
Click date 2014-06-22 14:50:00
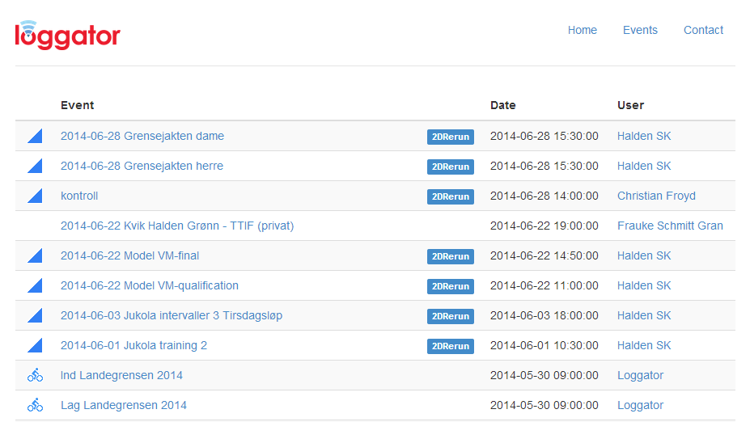point(544,255)
